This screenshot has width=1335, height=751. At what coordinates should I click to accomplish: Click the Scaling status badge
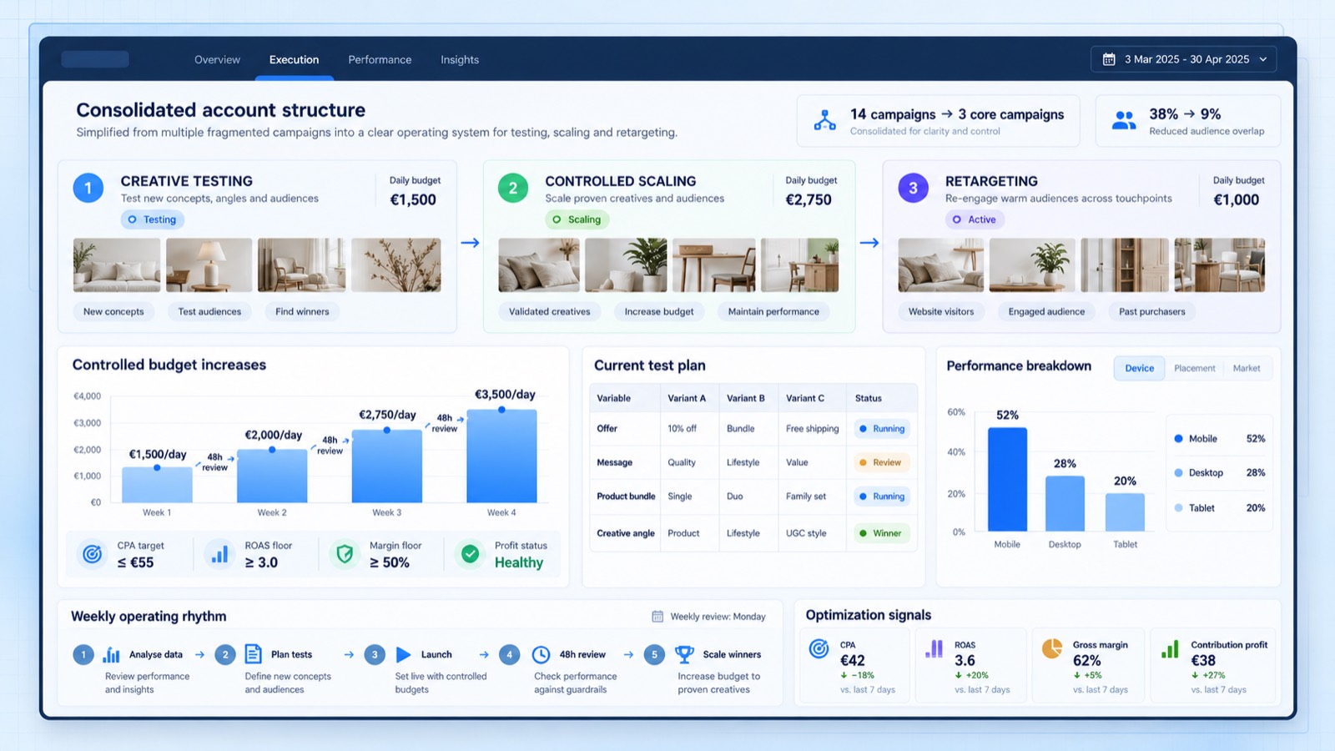[577, 219]
